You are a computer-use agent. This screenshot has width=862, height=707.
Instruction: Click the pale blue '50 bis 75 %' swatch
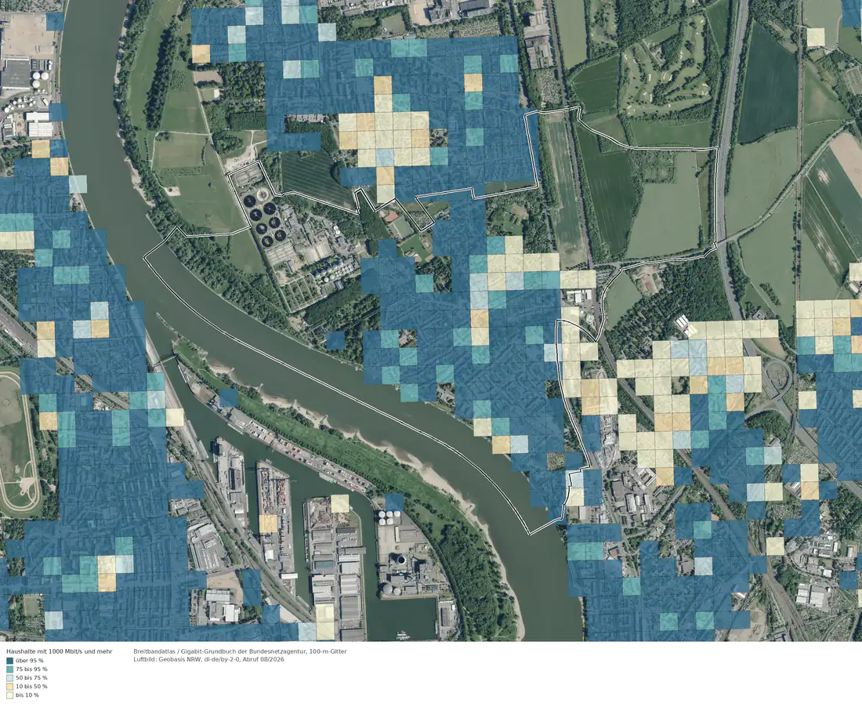click(10, 678)
